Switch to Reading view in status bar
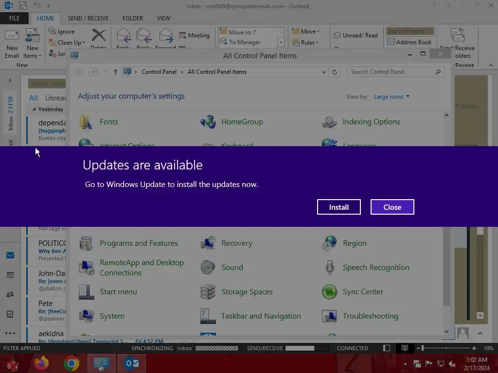 405,348
